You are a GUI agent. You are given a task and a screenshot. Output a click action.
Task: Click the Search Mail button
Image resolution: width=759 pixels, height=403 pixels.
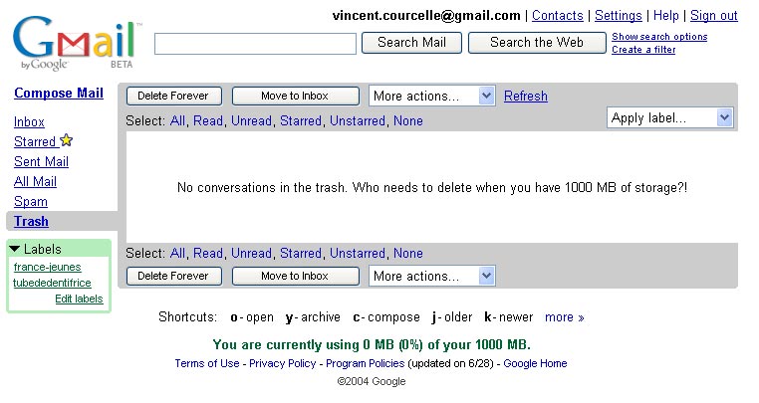click(x=411, y=43)
